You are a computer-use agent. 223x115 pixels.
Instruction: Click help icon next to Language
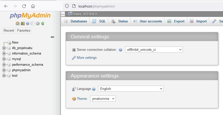94,89
